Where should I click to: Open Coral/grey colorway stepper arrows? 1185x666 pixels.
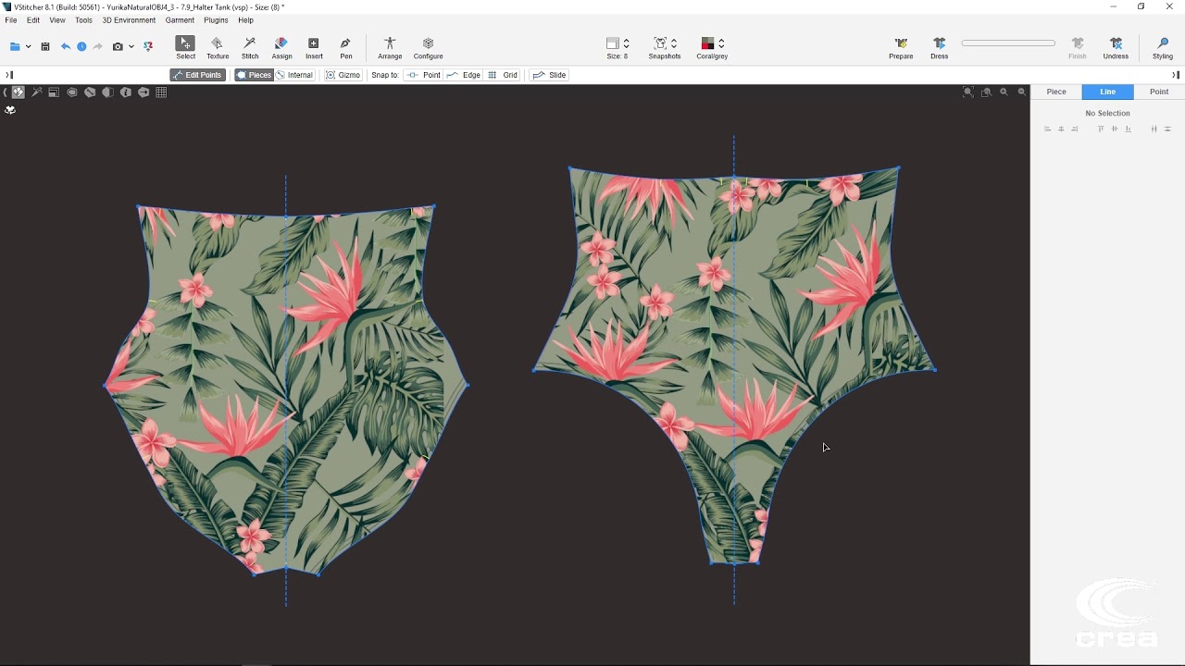(721, 43)
